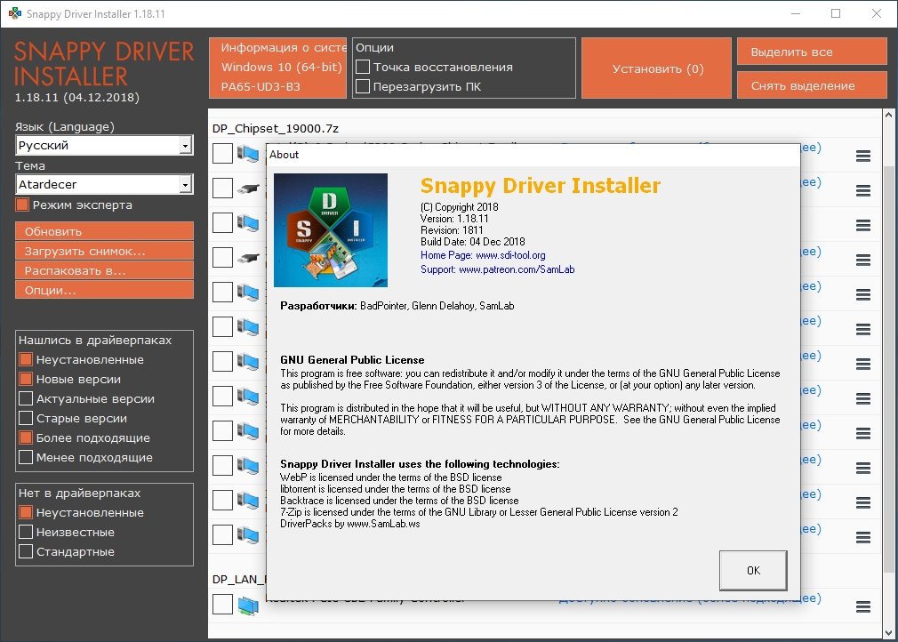Enable the Неизвестные filter
The height and width of the screenshot is (642, 898).
coord(26,532)
